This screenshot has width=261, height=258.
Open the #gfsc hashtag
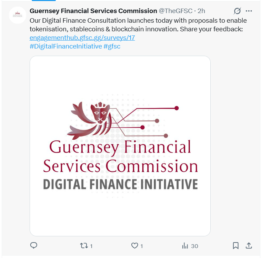[x=112, y=46]
